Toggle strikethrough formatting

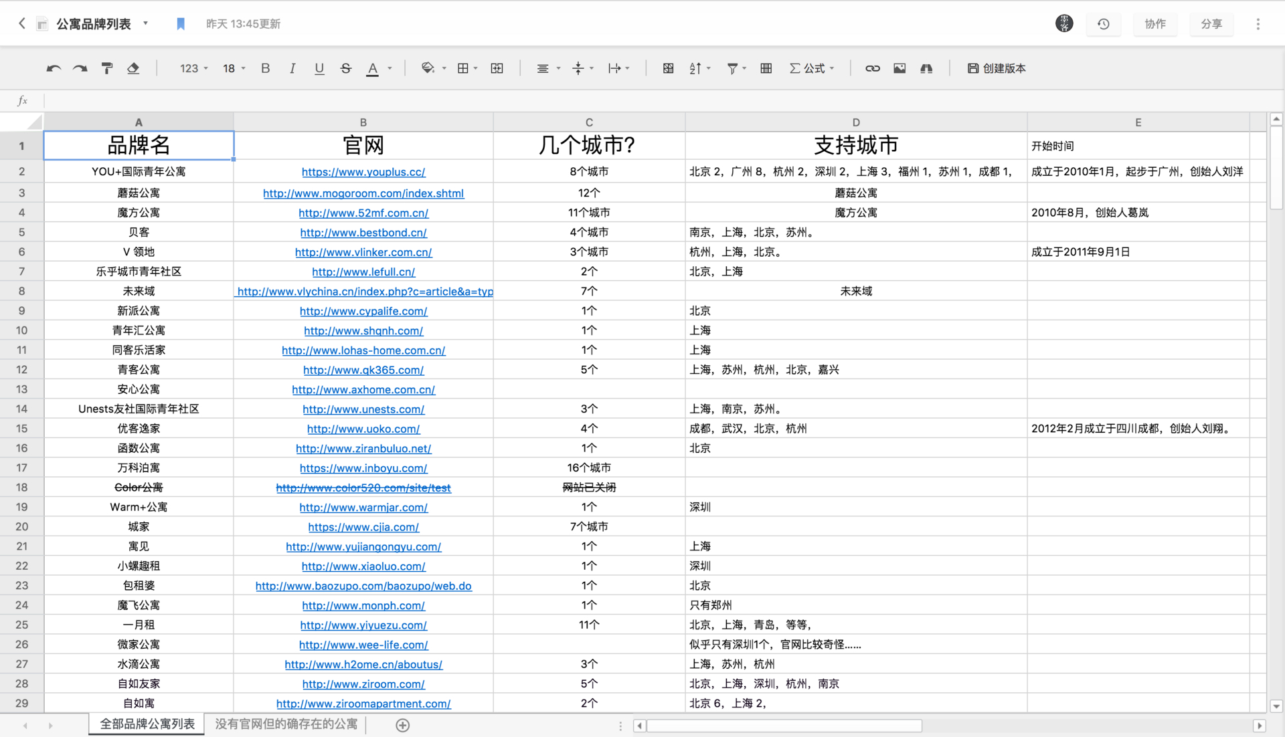tap(346, 68)
